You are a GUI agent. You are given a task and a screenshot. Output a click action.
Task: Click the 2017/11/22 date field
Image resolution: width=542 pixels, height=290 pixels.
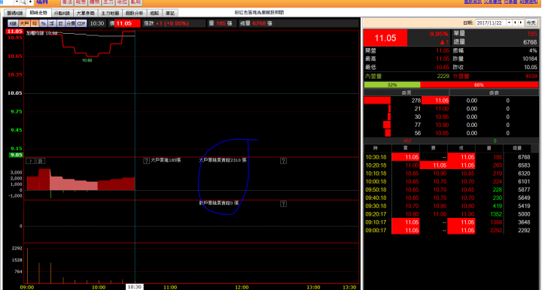[x=491, y=23]
